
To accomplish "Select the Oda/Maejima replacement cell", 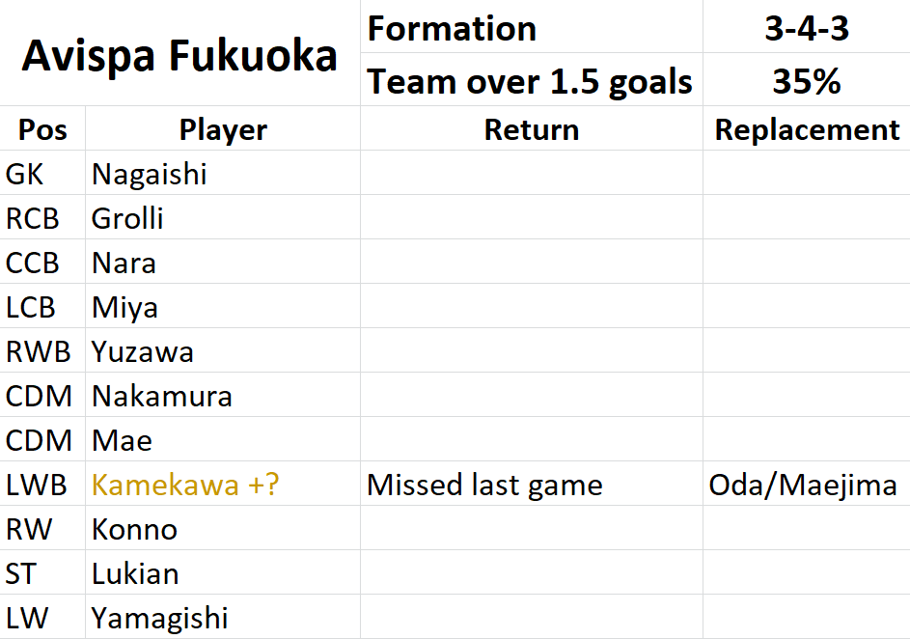I will 807,484.
